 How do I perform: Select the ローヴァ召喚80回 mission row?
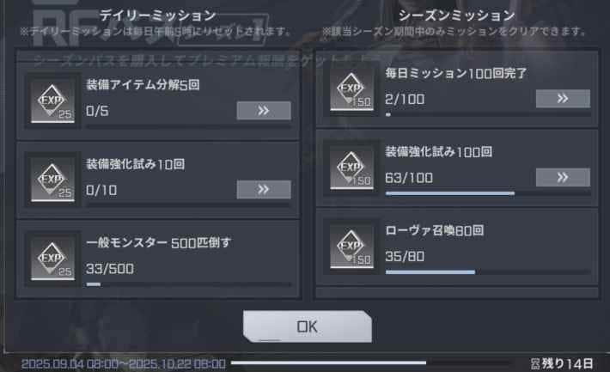[457, 247]
